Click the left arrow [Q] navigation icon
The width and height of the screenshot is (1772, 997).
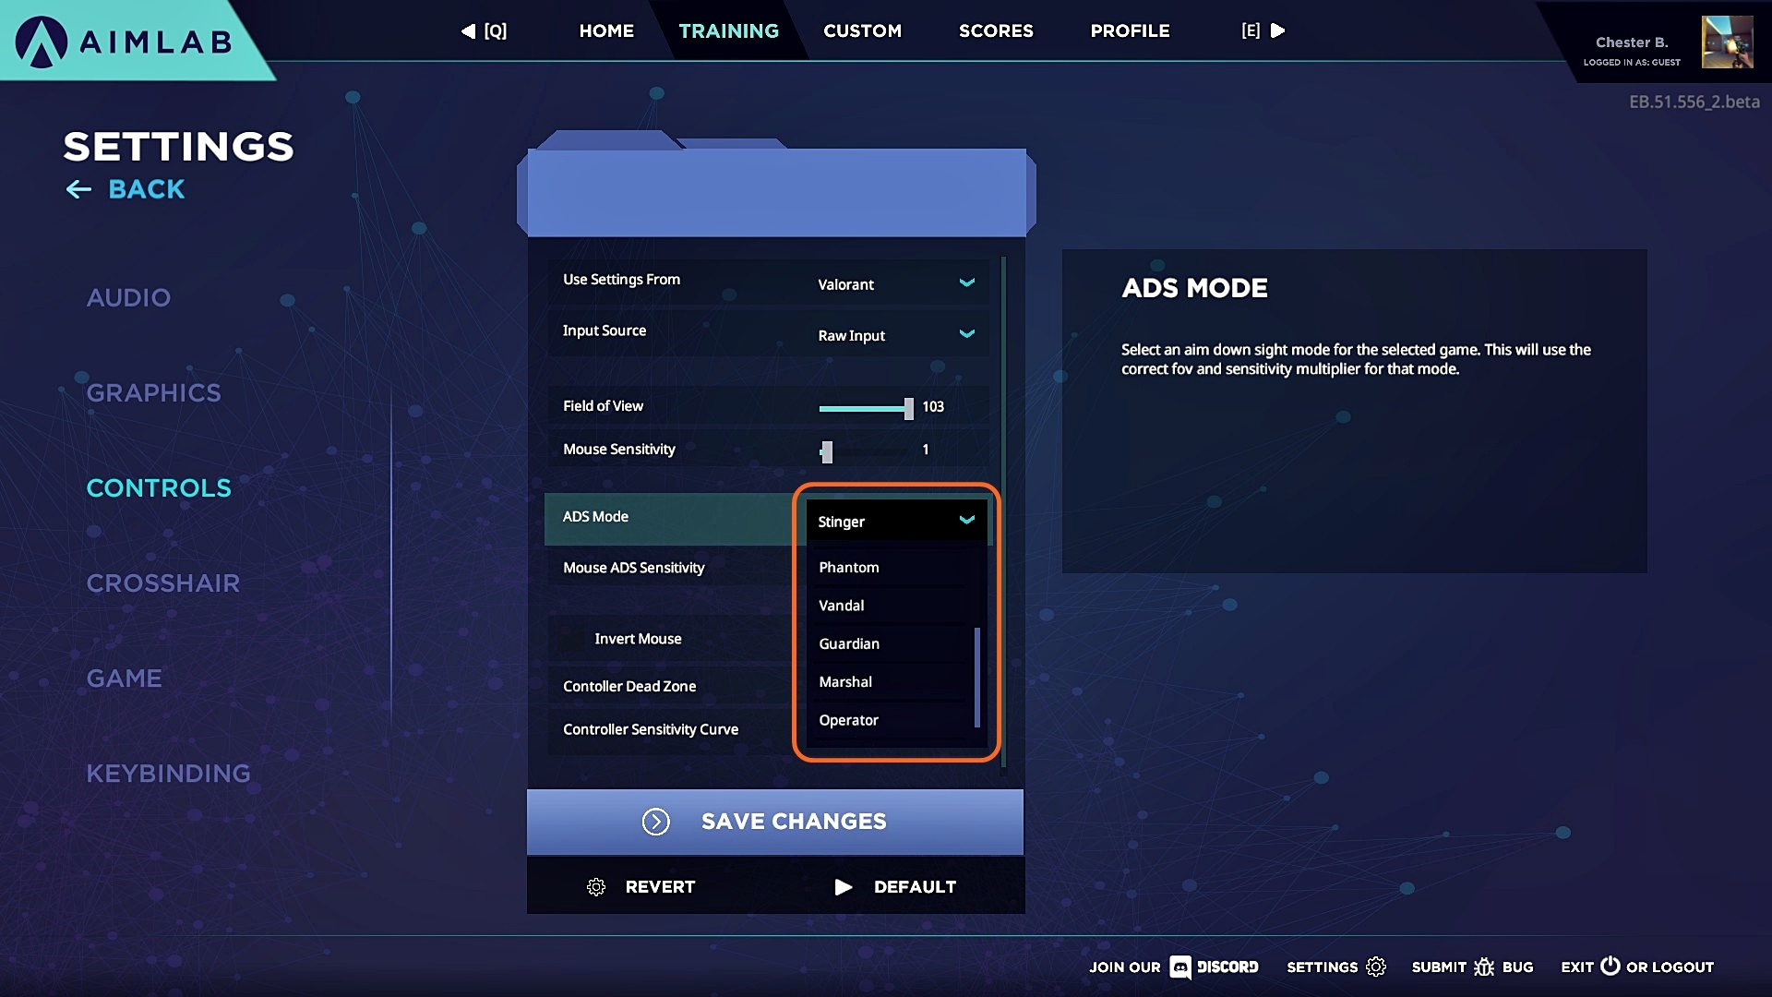468,31
